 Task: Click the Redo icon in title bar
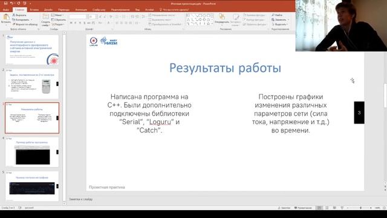pyautogui.click(x=18, y=4)
